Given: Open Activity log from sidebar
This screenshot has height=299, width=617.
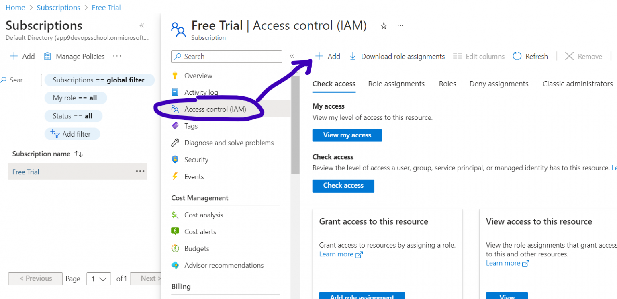Looking at the screenshot, I should pyautogui.click(x=201, y=92).
